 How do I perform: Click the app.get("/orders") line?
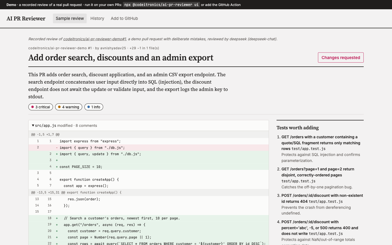coord(149,225)
